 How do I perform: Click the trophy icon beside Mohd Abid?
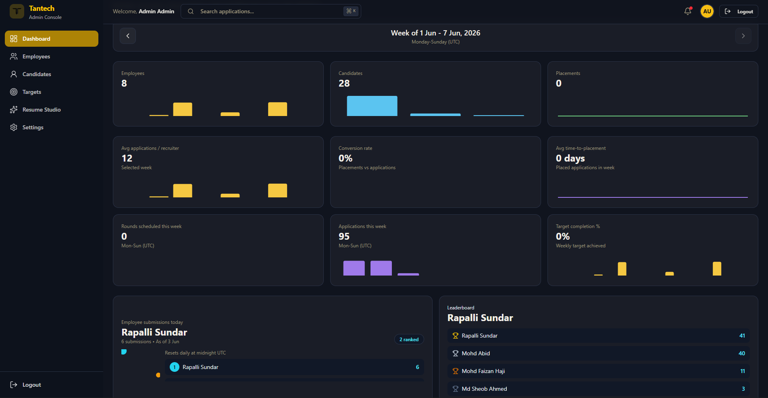[x=456, y=353]
